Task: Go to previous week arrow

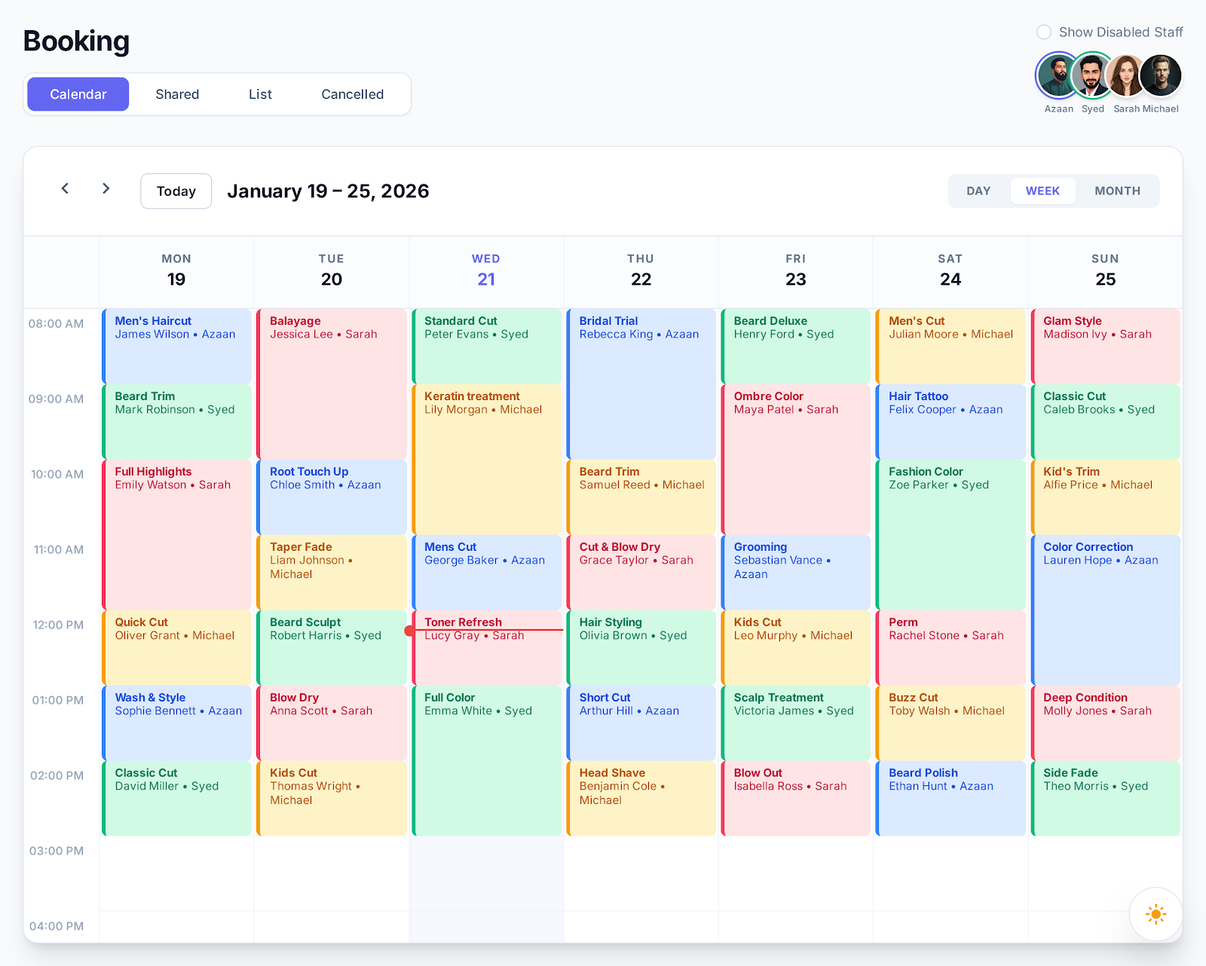Action: [x=66, y=188]
